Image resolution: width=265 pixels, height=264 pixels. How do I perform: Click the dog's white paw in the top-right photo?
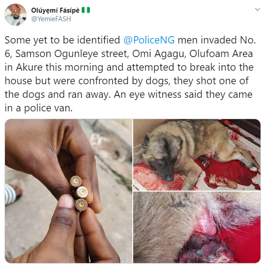(x=253, y=168)
